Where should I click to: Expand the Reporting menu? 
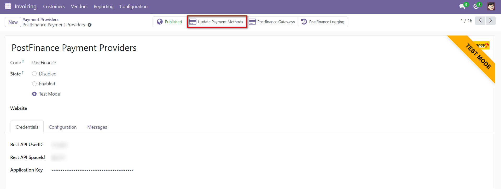(103, 7)
